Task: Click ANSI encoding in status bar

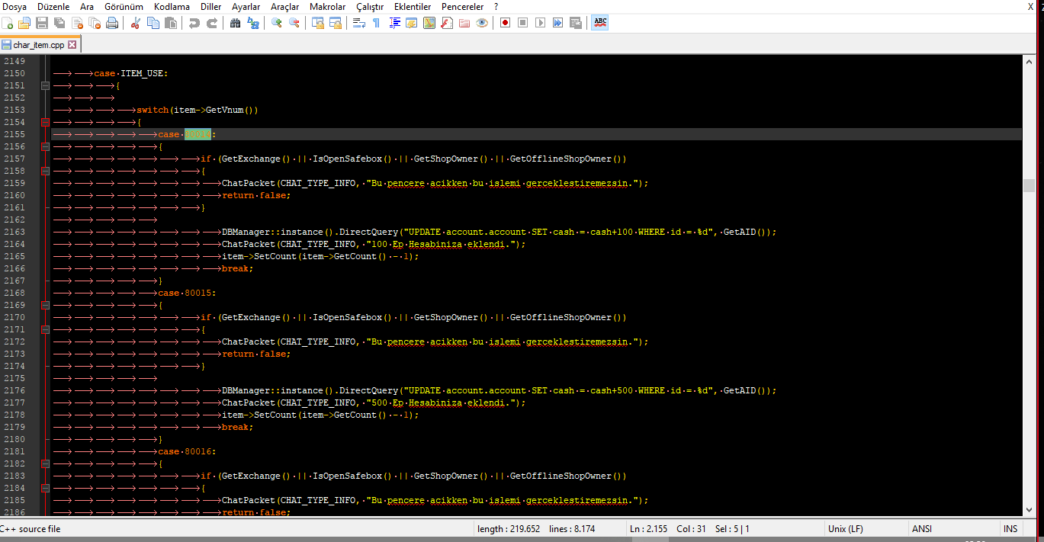Action: pyautogui.click(x=921, y=529)
